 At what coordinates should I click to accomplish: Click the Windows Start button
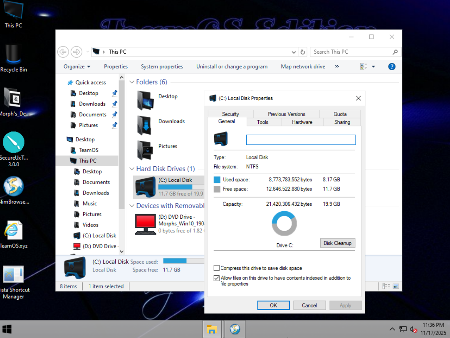pyautogui.click(x=7, y=329)
